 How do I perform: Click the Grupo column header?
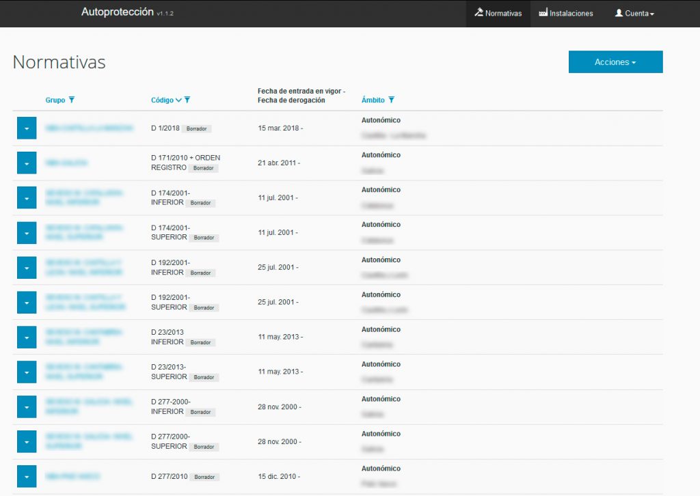point(55,100)
